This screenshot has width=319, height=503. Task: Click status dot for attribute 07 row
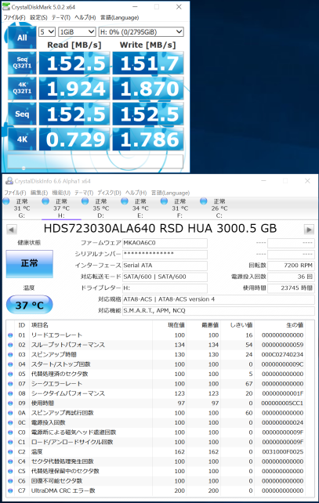coord(10,384)
